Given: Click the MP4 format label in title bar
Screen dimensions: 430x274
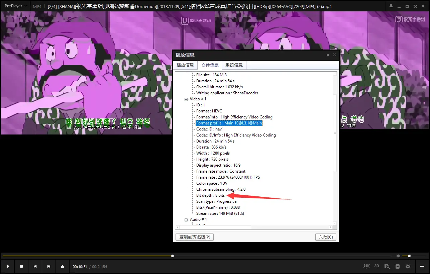Looking at the screenshot, I should click(x=37, y=6).
